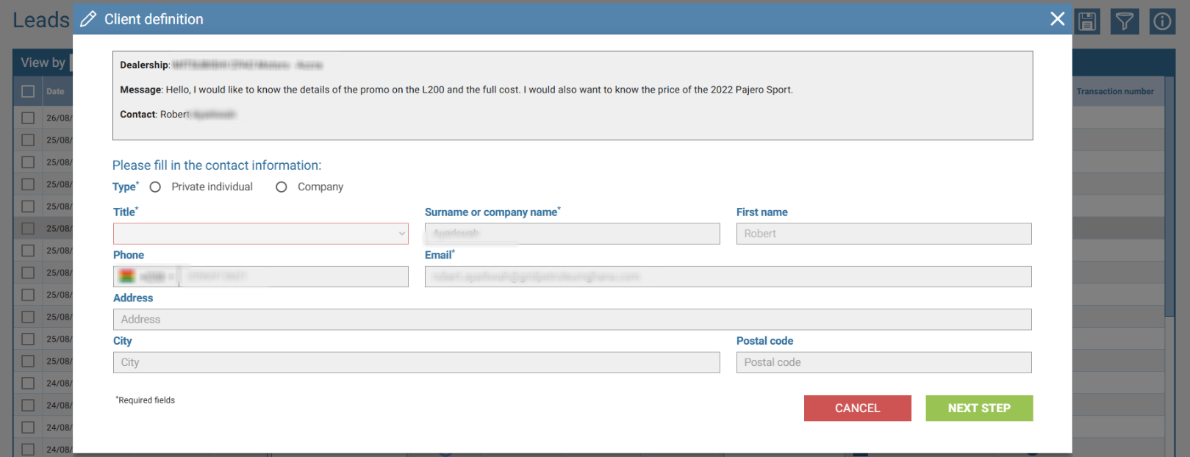The width and height of the screenshot is (1190, 457).
Task: Click the View by label in Leads window
Action: pos(43,63)
